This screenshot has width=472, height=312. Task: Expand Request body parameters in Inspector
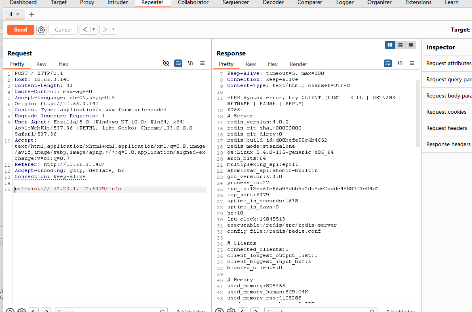tap(447, 96)
